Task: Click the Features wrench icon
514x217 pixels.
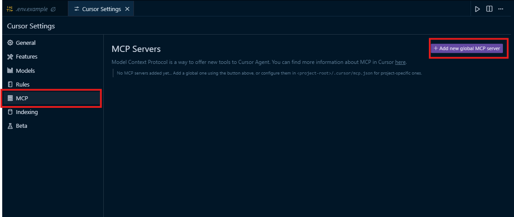Action: [x=10, y=57]
